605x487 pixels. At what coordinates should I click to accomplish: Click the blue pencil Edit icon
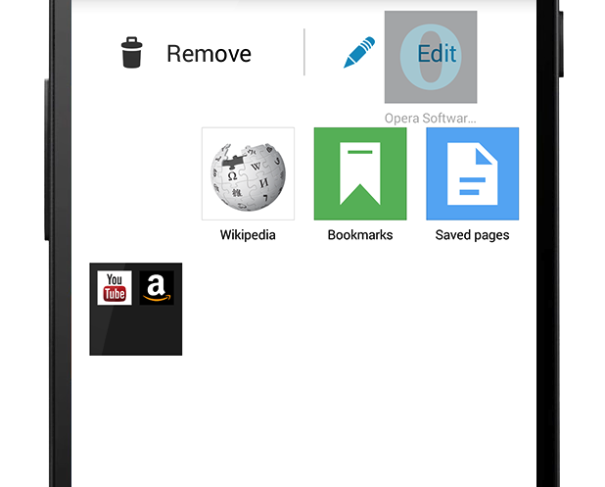[359, 52]
